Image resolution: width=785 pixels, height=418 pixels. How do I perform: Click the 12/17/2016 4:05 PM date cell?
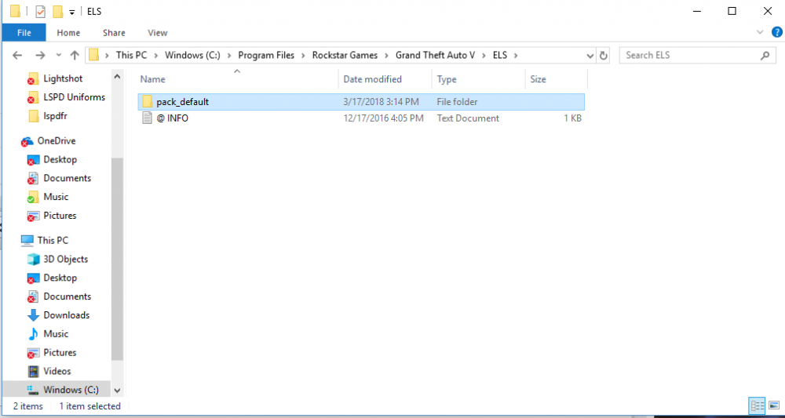[x=384, y=118]
